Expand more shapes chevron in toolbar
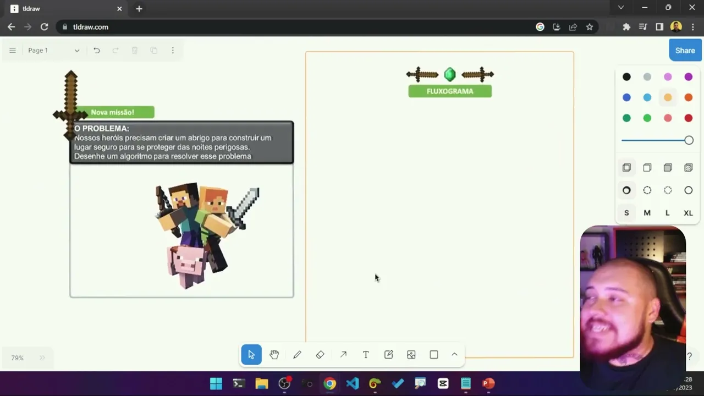This screenshot has width=704, height=396. pos(454,355)
